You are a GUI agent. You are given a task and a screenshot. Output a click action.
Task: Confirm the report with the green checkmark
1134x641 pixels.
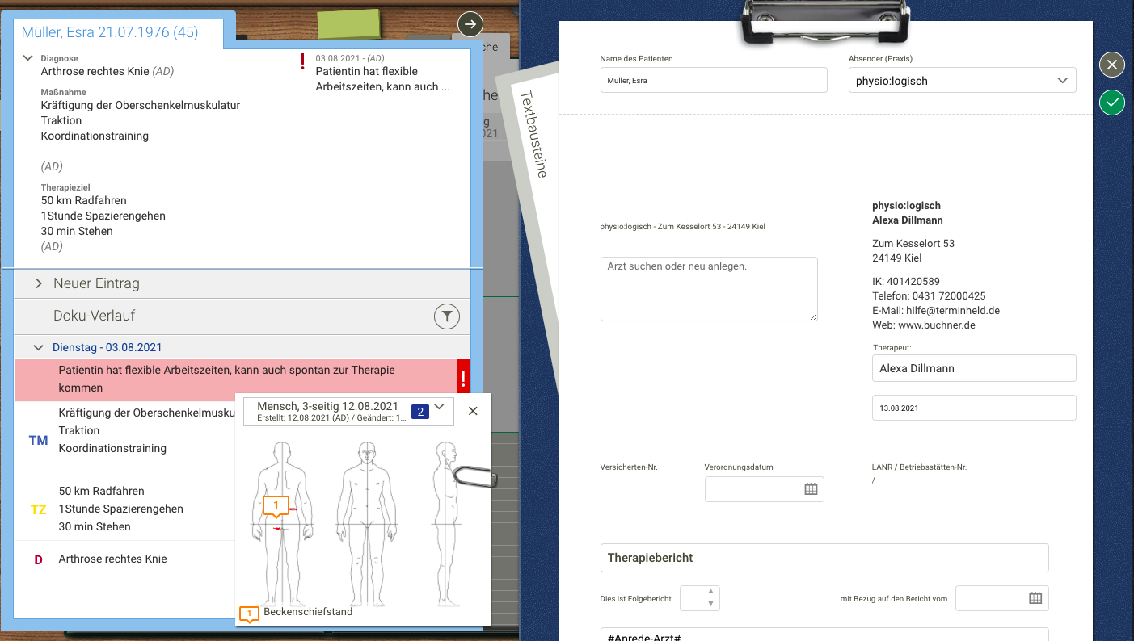[x=1111, y=103]
